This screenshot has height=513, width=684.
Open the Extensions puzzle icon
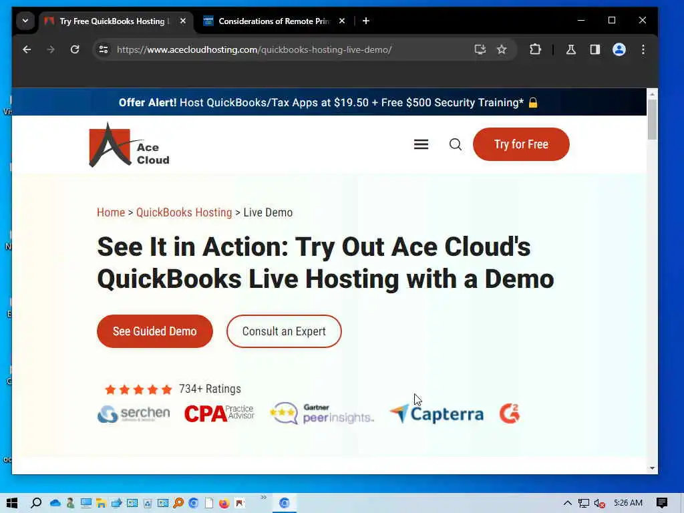(x=535, y=49)
